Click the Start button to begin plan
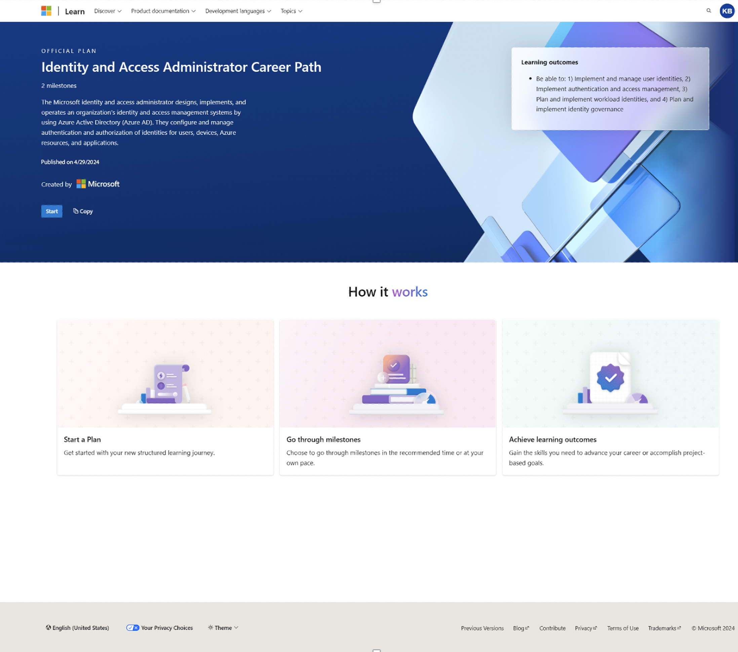Screen dimensions: 738x652 click(51, 211)
